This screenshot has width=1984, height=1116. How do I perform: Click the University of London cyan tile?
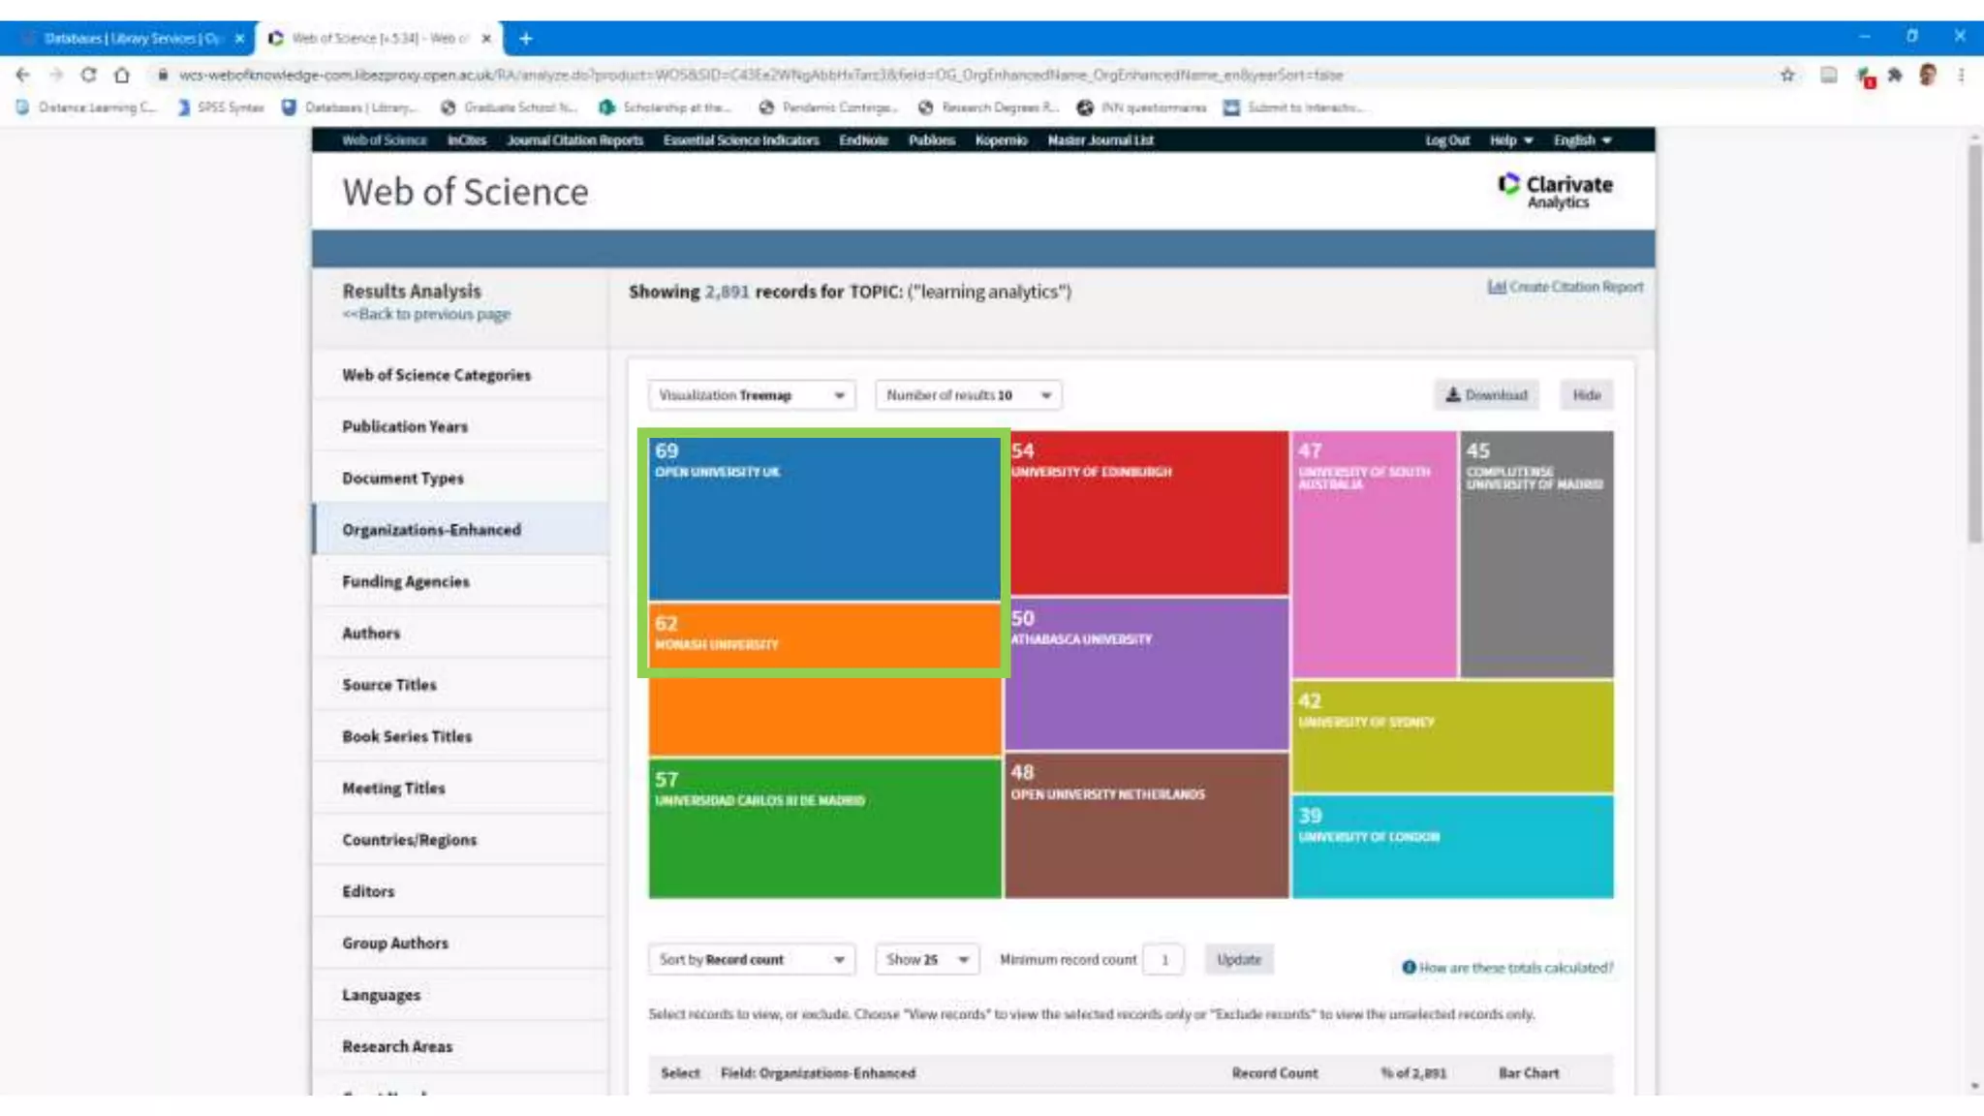[1453, 848]
